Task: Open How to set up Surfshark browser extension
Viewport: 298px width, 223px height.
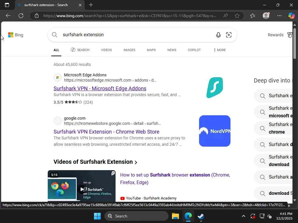Action: 175,179
